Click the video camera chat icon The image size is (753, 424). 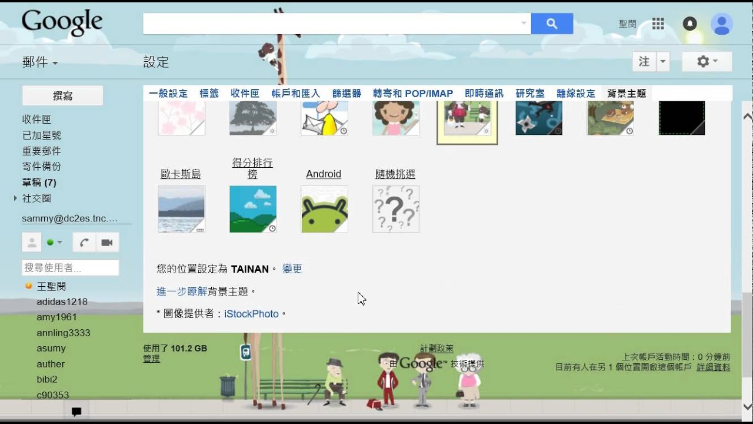click(107, 242)
